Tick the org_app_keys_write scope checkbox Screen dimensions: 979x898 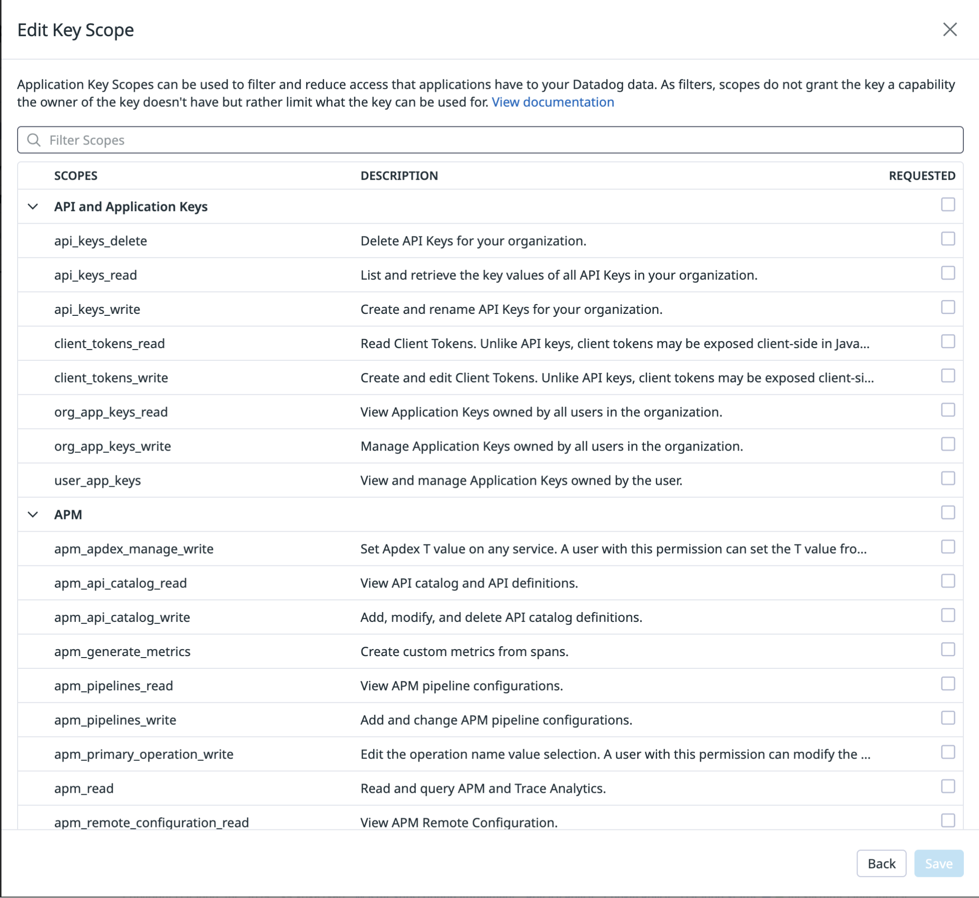click(948, 444)
